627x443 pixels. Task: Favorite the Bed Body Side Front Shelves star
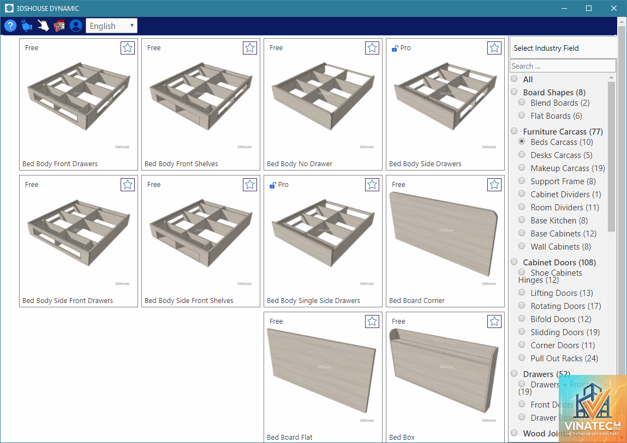point(250,185)
